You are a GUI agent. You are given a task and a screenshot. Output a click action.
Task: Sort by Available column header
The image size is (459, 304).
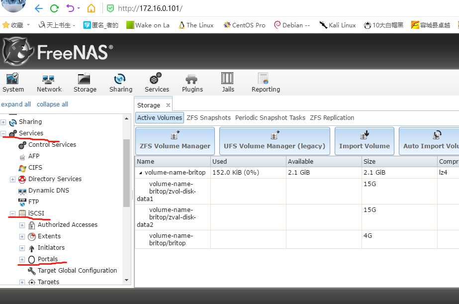click(x=324, y=161)
